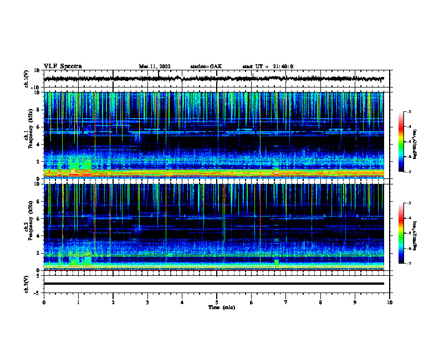Click the time axis tick label "4"
The width and height of the screenshot is (439, 339).
coord(182,302)
